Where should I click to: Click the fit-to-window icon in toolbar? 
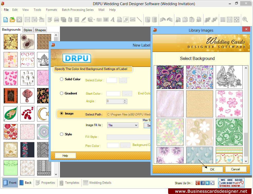[x=237, y=20]
